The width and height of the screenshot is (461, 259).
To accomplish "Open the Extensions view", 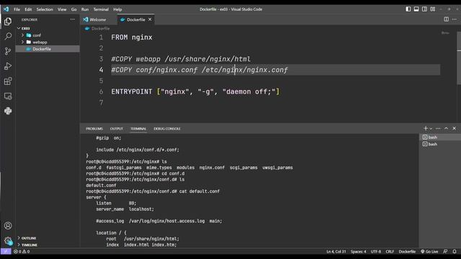I will click(x=8, y=81).
